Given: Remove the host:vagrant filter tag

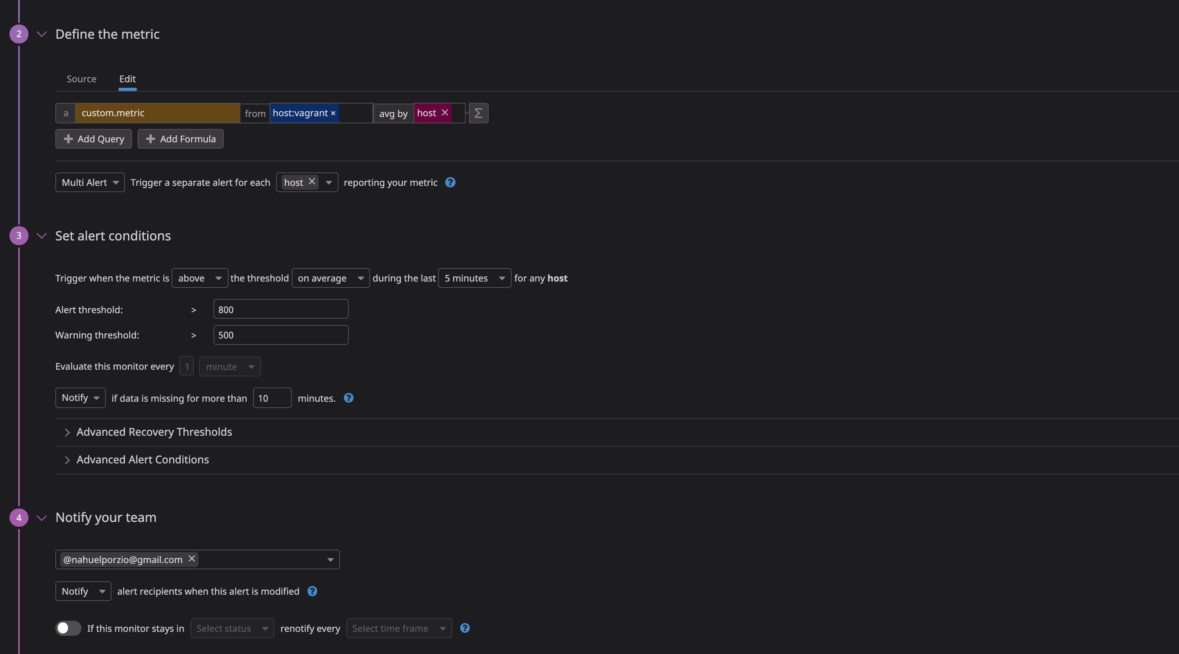Looking at the screenshot, I should (x=333, y=113).
